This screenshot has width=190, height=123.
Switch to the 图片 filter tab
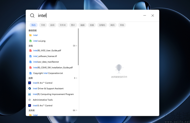(x=73, y=25)
